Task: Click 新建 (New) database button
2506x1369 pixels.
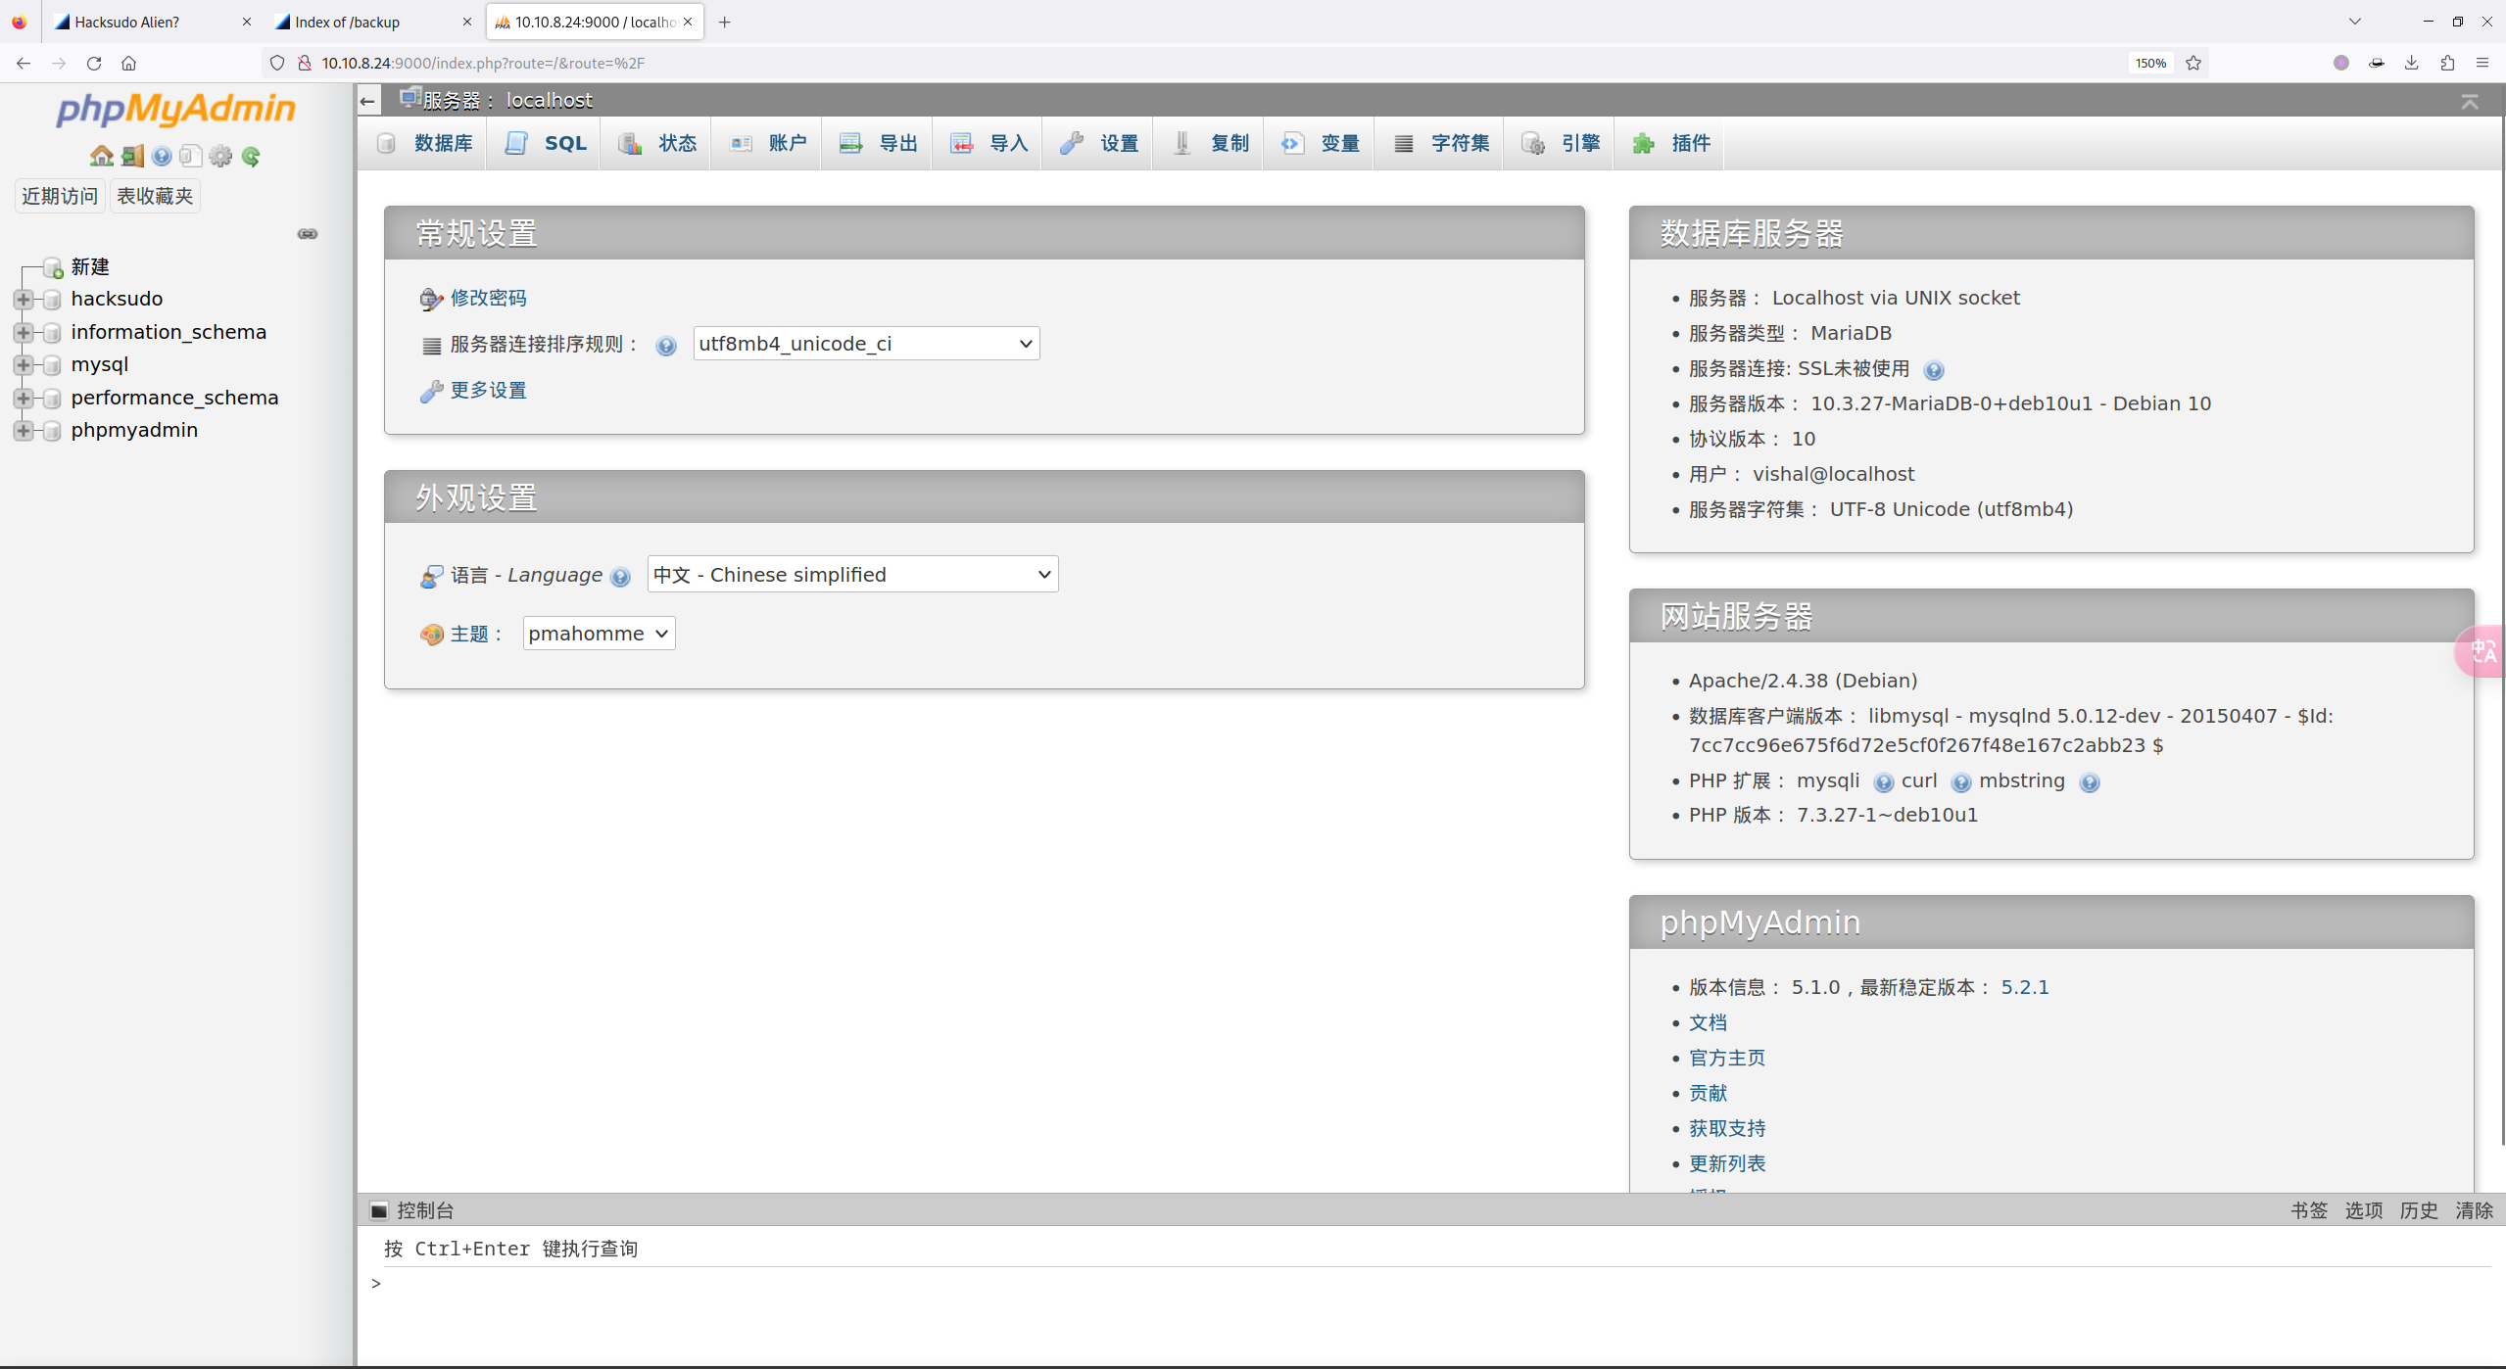Action: (x=89, y=264)
